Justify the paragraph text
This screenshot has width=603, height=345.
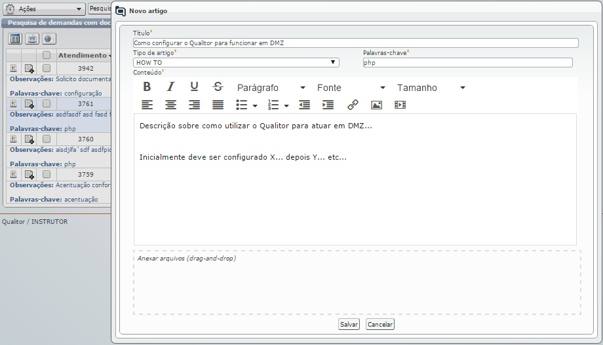pyautogui.click(x=218, y=105)
